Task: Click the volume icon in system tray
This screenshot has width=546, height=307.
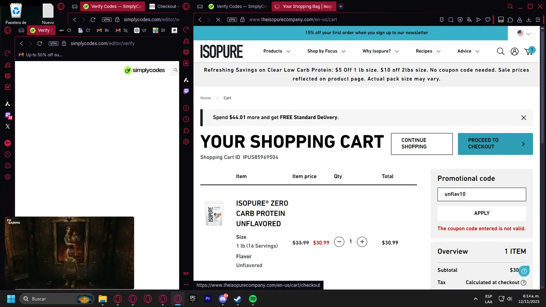Action: [509, 299]
